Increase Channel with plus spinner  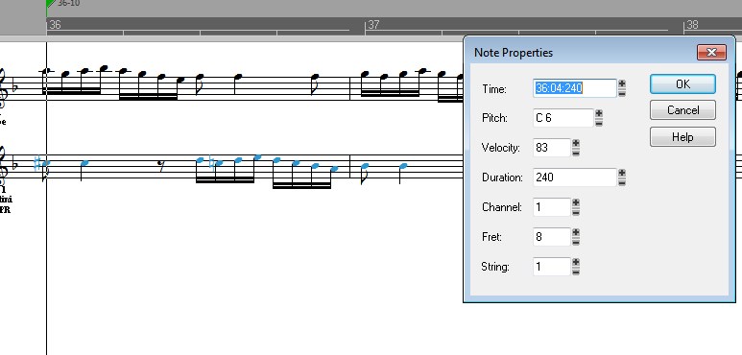576,202
